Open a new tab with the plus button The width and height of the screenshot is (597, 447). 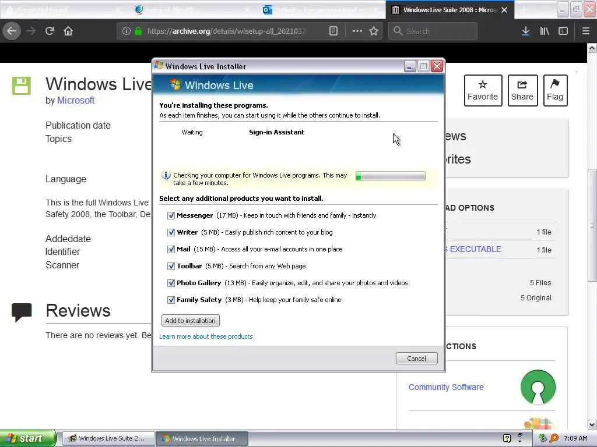(524, 10)
